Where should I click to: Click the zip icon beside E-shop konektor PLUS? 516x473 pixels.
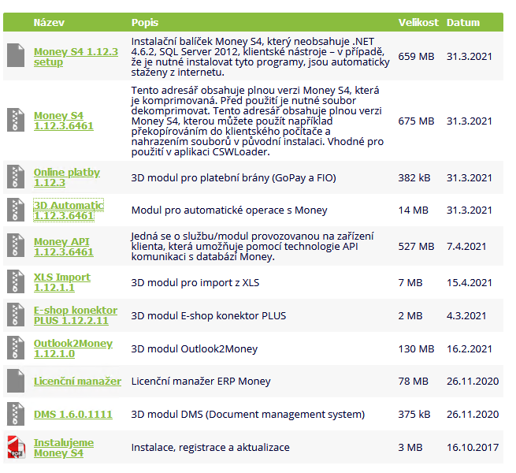tap(17, 315)
